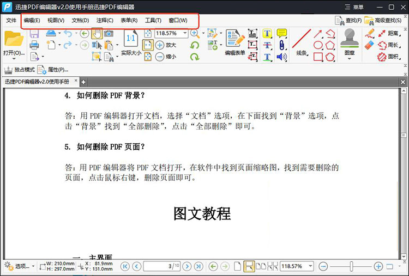409x276 pixels.
Task: Toggle single page layout in status bar
Action: tap(237, 266)
